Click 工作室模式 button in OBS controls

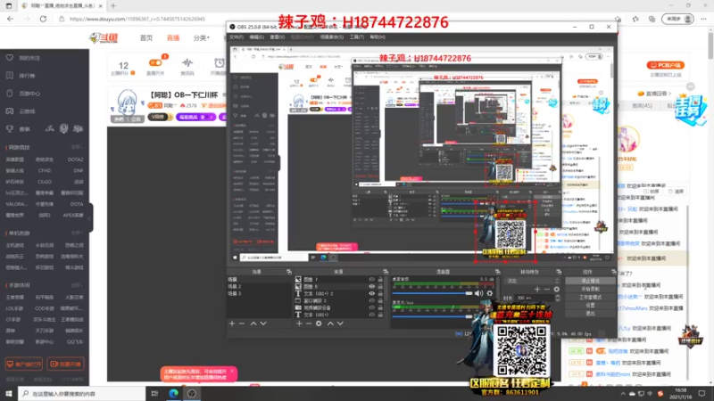click(590, 298)
